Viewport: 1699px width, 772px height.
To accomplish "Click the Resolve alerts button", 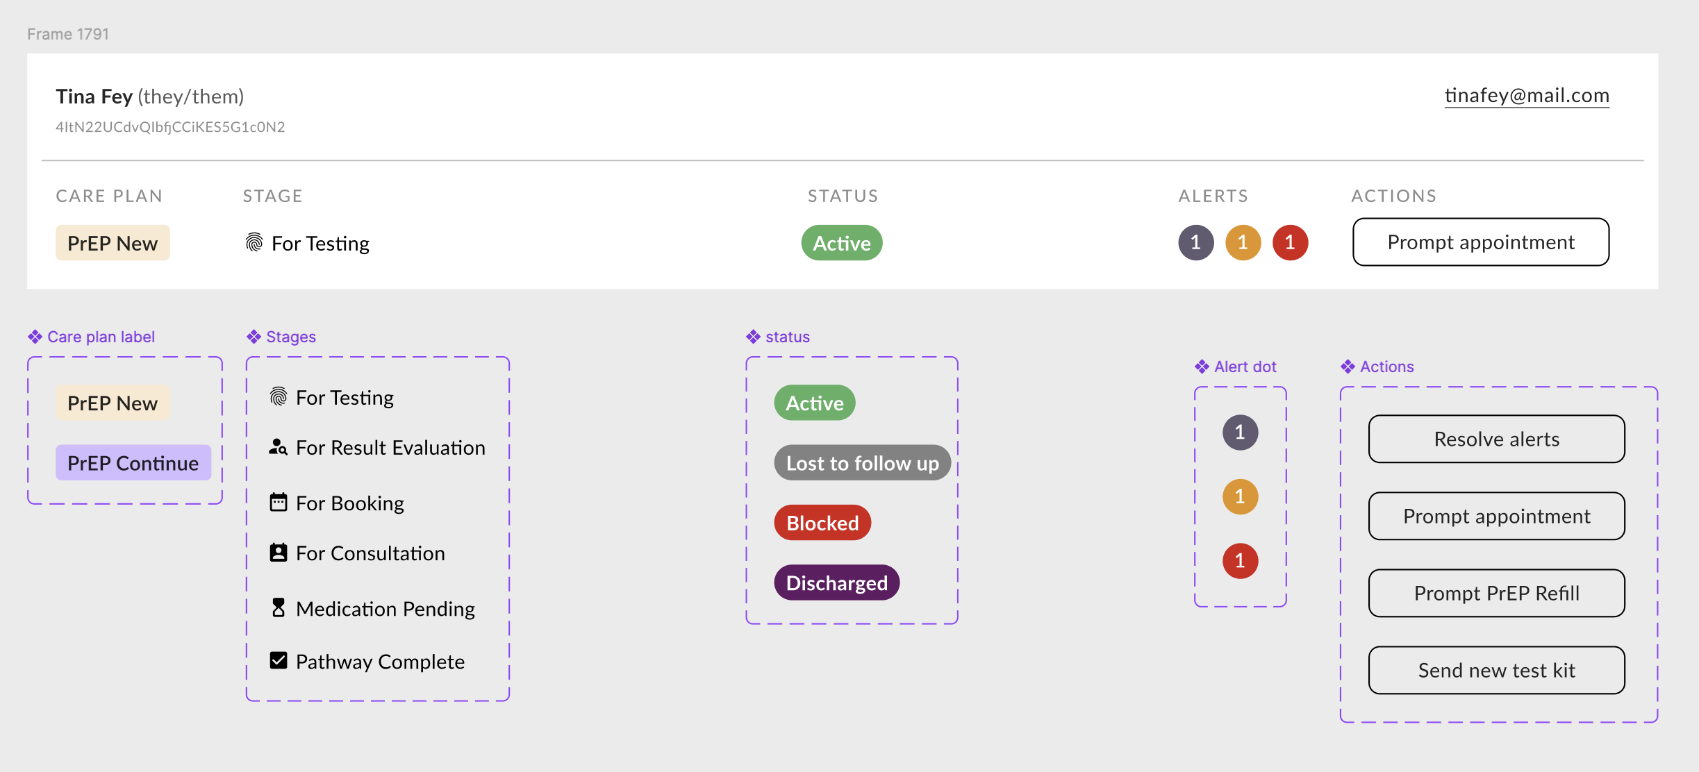I will click(1496, 439).
